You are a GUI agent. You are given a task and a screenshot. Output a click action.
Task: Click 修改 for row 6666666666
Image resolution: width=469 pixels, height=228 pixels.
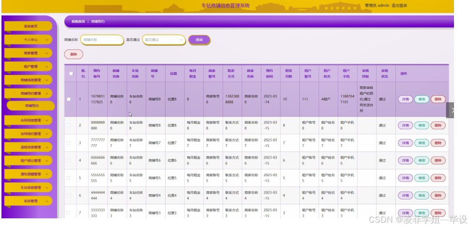pyautogui.click(x=422, y=160)
